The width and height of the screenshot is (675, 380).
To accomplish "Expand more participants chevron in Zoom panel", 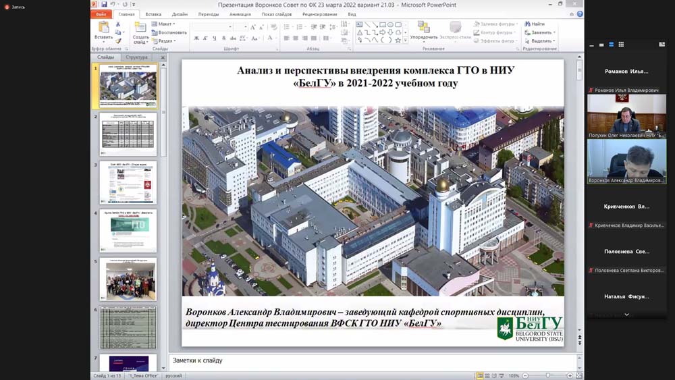I will click(x=626, y=315).
